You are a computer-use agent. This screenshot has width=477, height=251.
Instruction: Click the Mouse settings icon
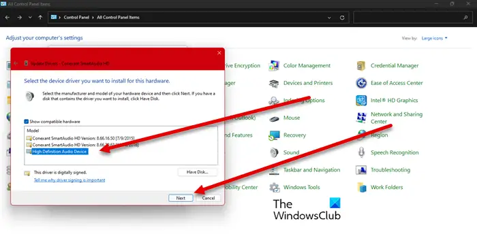coord(274,118)
